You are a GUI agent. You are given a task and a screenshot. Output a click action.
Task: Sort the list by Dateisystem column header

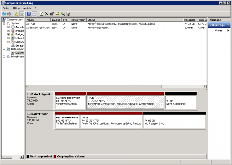(78, 19)
